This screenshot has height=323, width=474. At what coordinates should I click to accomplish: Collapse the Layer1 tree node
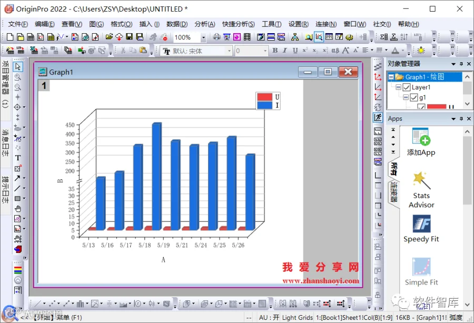[399, 87]
